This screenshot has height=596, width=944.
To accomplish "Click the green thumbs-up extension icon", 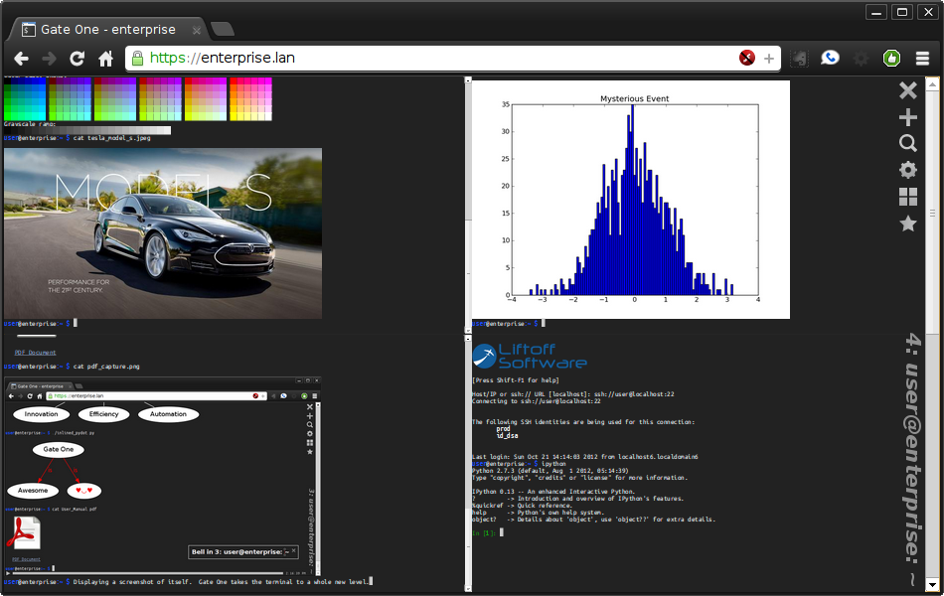I will 891,59.
